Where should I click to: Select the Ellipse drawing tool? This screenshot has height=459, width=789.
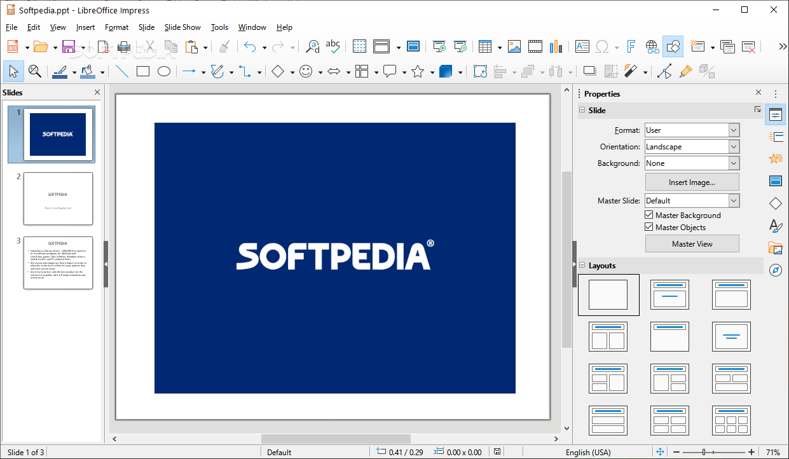pos(164,71)
